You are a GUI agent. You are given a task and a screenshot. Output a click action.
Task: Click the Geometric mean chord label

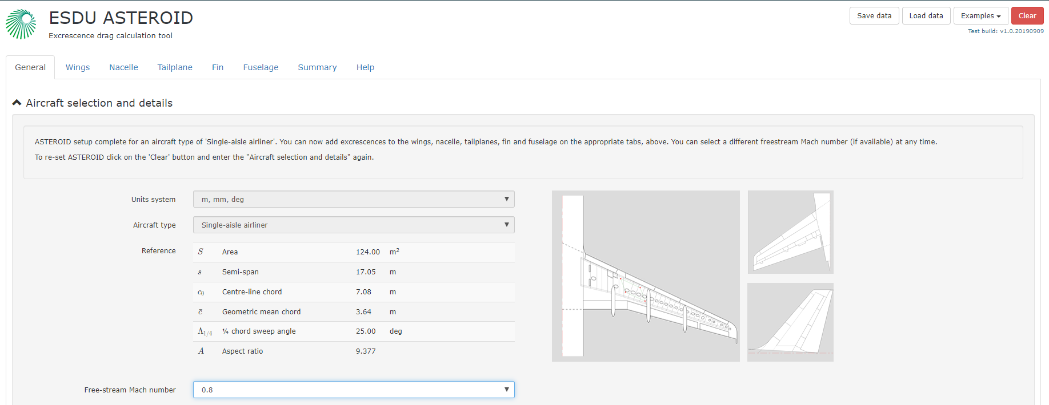pos(261,312)
